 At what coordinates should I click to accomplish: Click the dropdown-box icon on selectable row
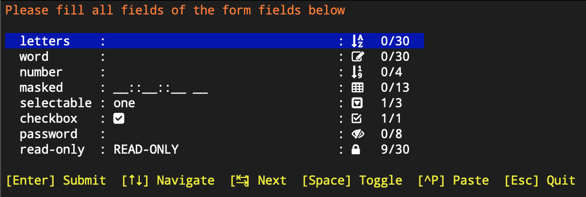click(357, 103)
